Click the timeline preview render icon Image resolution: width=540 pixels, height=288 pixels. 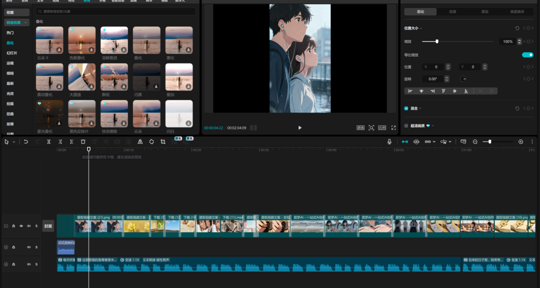coord(463,141)
